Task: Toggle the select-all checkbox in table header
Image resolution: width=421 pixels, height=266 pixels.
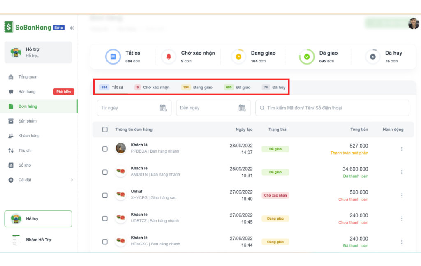Action: [105, 130]
